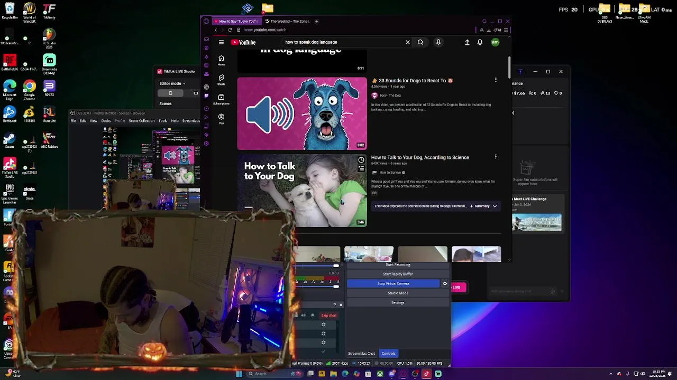Expand the video Summary chevron
Image resolution: width=677 pixels, height=380 pixels.
[495, 206]
